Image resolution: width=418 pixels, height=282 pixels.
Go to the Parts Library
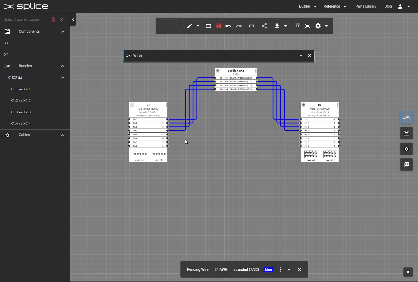[x=365, y=6]
